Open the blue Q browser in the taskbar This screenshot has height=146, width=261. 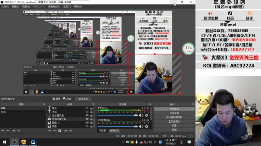pos(33,142)
